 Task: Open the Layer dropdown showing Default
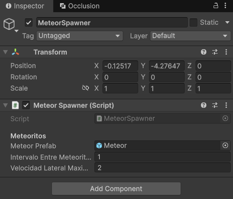tap(191, 36)
